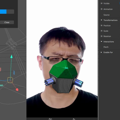This screenshot has height=120, width=120.
Task: Collapse the Interactions section
Action: [x=101, y=41]
